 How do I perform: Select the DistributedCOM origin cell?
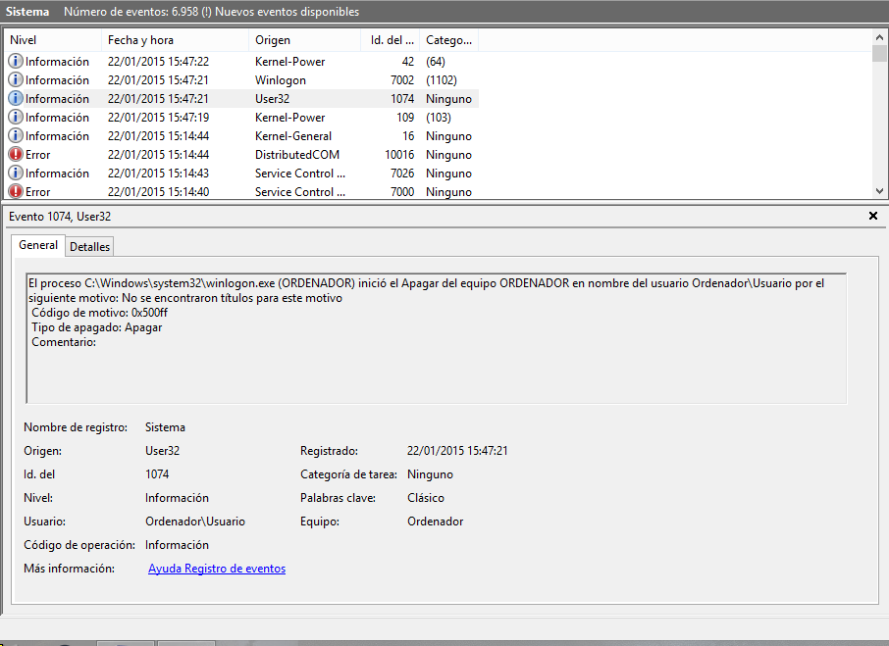click(297, 155)
